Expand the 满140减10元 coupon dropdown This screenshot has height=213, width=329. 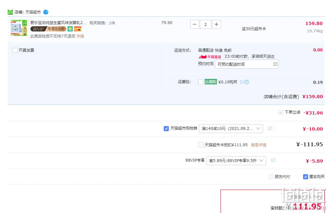pos(231,129)
